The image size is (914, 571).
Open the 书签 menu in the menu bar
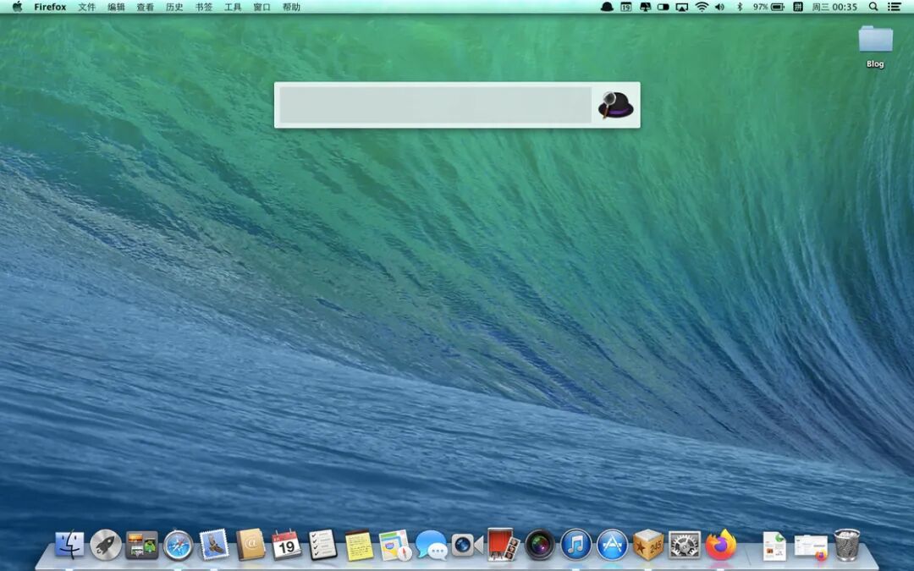[203, 7]
